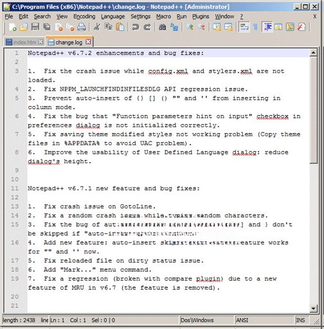This screenshot has width=324, height=329.
Task: Open the File menu
Action: click(x=9, y=17)
